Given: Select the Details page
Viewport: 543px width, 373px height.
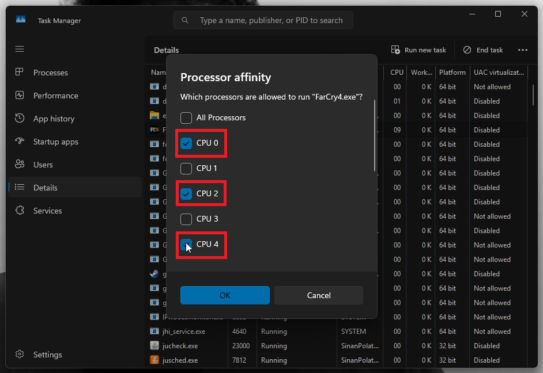Looking at the screenshot, I should point(75,188).
